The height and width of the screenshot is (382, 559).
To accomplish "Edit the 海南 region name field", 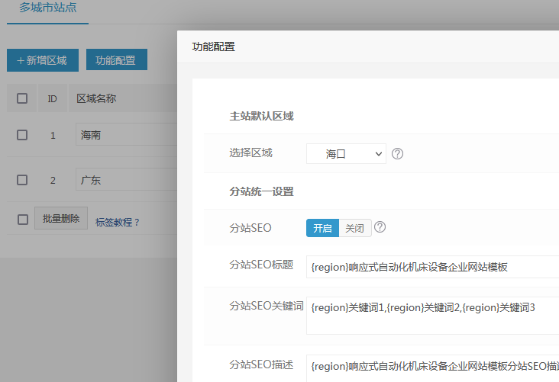I will tap(126, 134).
